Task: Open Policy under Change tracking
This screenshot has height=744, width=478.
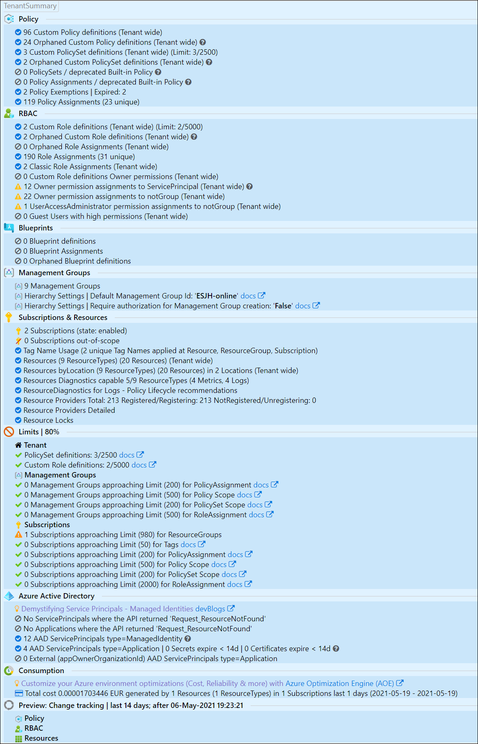Action: [x=34, y=718]
